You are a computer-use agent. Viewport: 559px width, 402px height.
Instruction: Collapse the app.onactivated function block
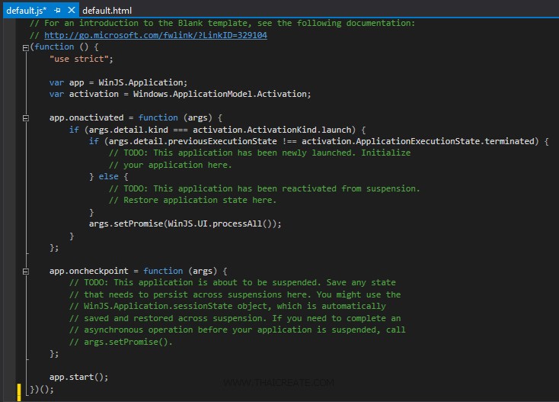tap(26, 118)
